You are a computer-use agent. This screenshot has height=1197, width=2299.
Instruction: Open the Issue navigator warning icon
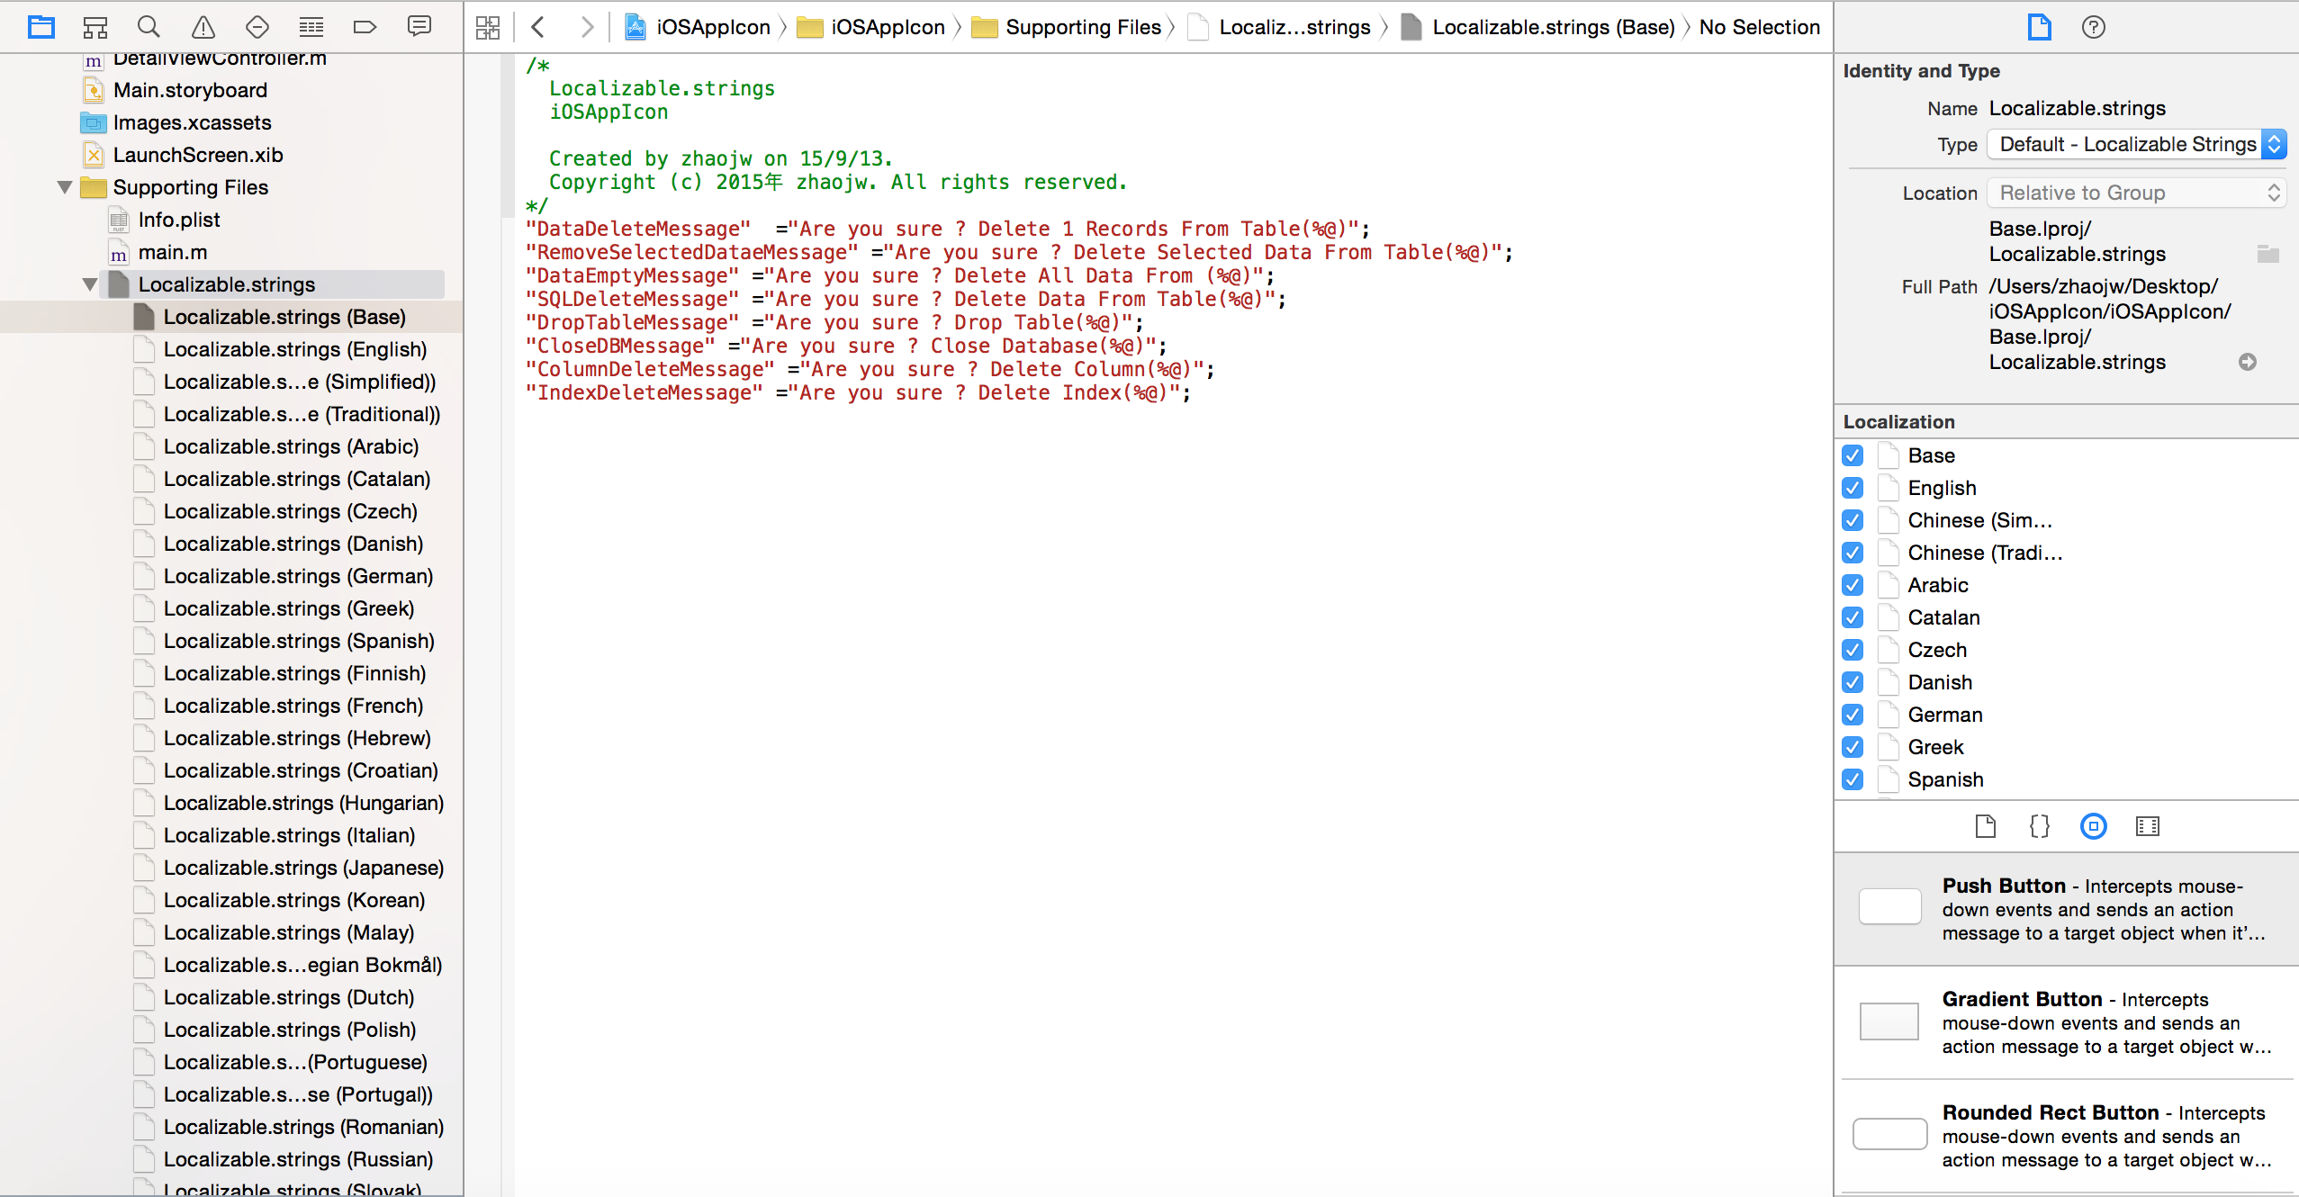point(203,27)
